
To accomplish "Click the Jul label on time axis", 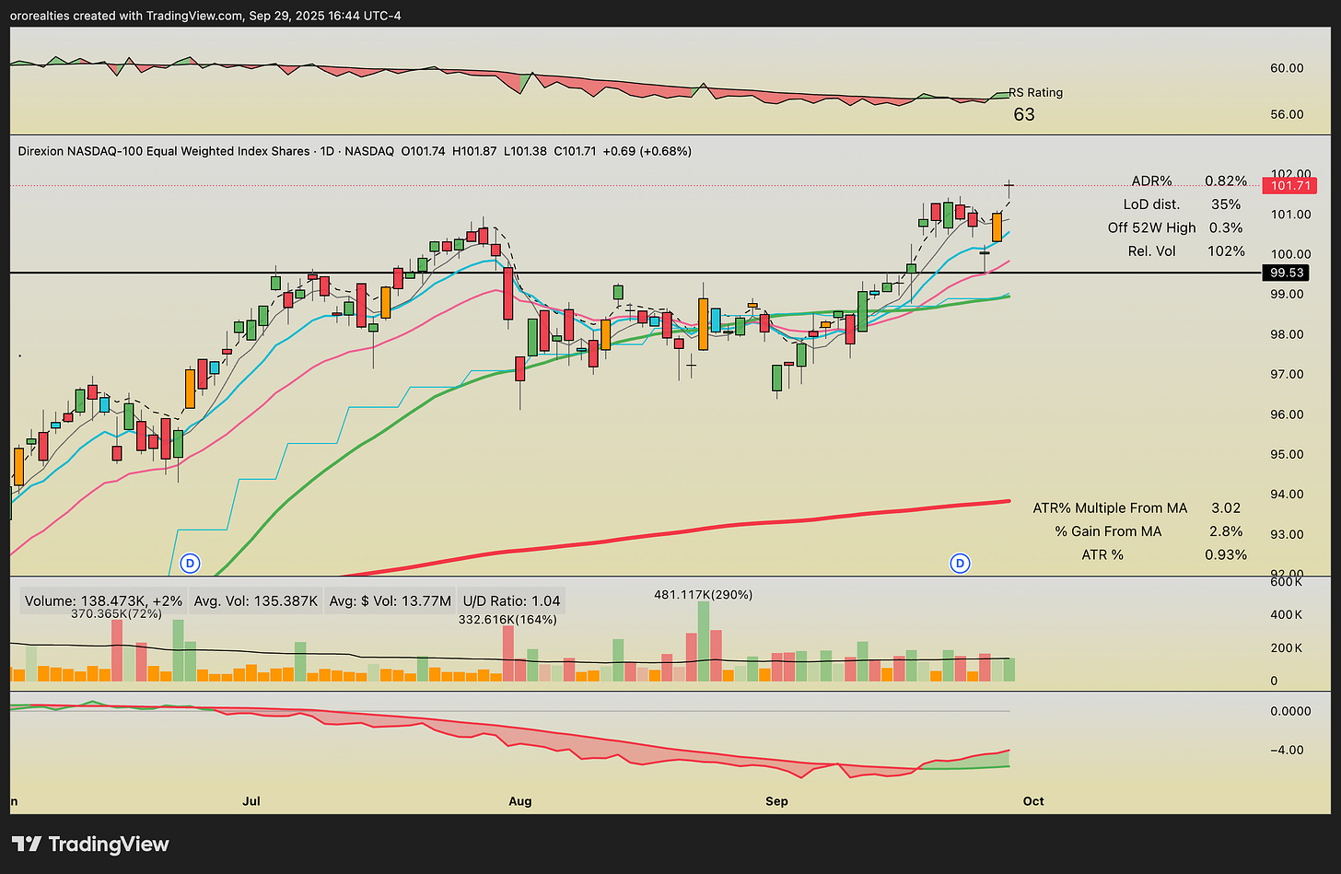I will coord(251,801).
